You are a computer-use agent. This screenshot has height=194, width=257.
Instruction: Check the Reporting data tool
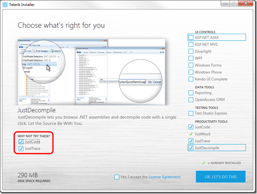pyautogui.click(x=191, y=93)
